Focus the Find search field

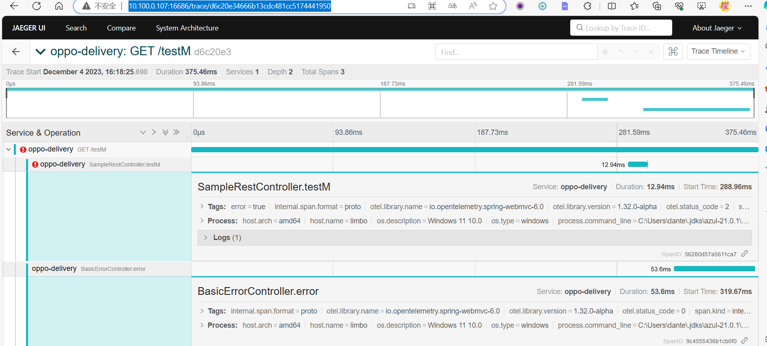[516, 52]
